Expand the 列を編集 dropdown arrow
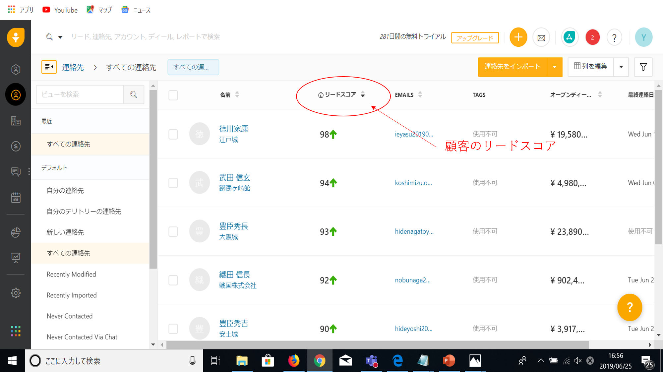 (621, 67)
